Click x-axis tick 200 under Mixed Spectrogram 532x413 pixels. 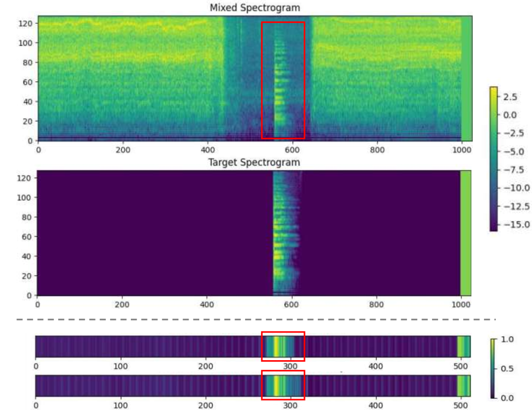tap(123, 150)
